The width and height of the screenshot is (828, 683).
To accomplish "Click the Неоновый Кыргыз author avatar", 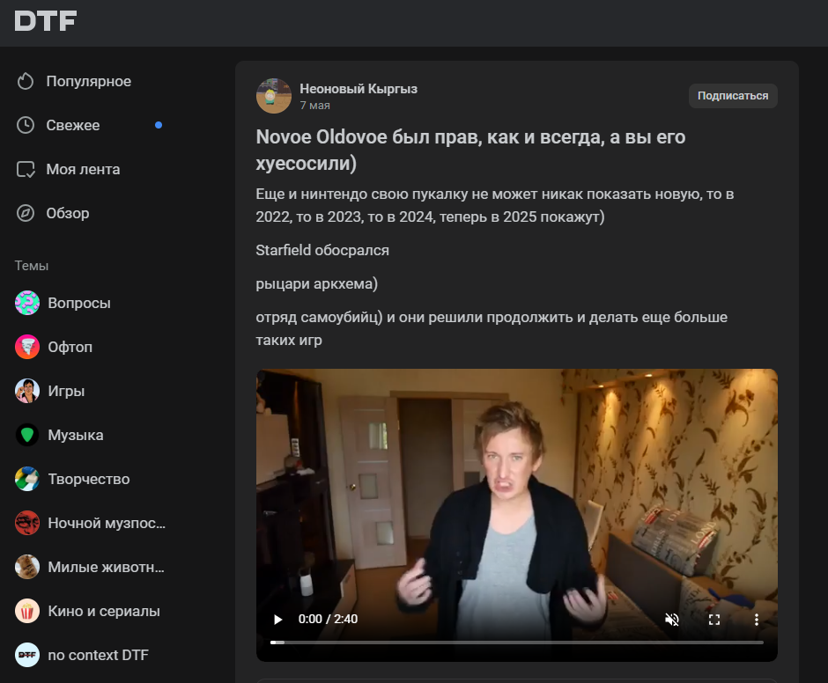I will click(274, 96).
